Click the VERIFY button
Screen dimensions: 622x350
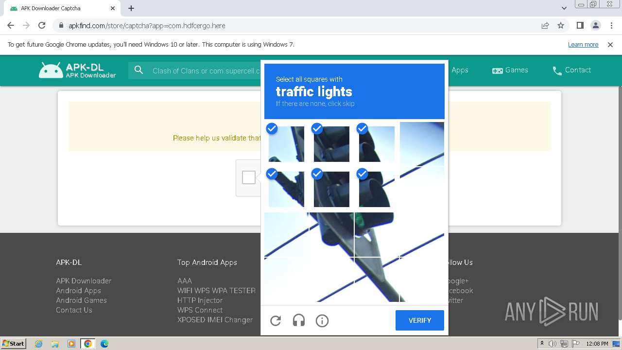420,320
